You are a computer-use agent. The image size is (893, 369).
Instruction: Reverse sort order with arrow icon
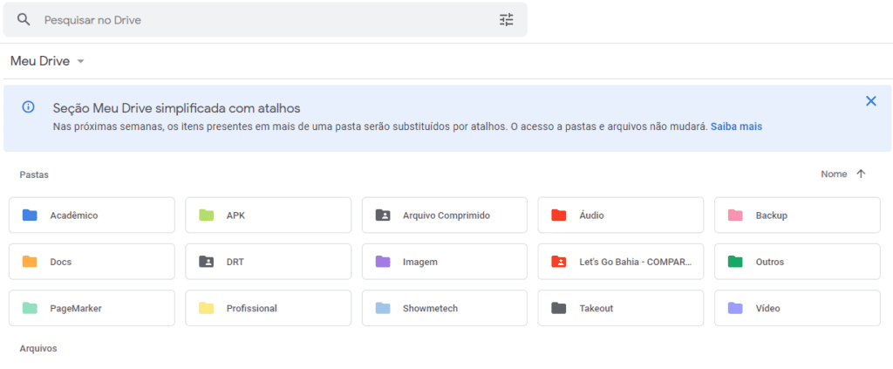coord(861,174)
